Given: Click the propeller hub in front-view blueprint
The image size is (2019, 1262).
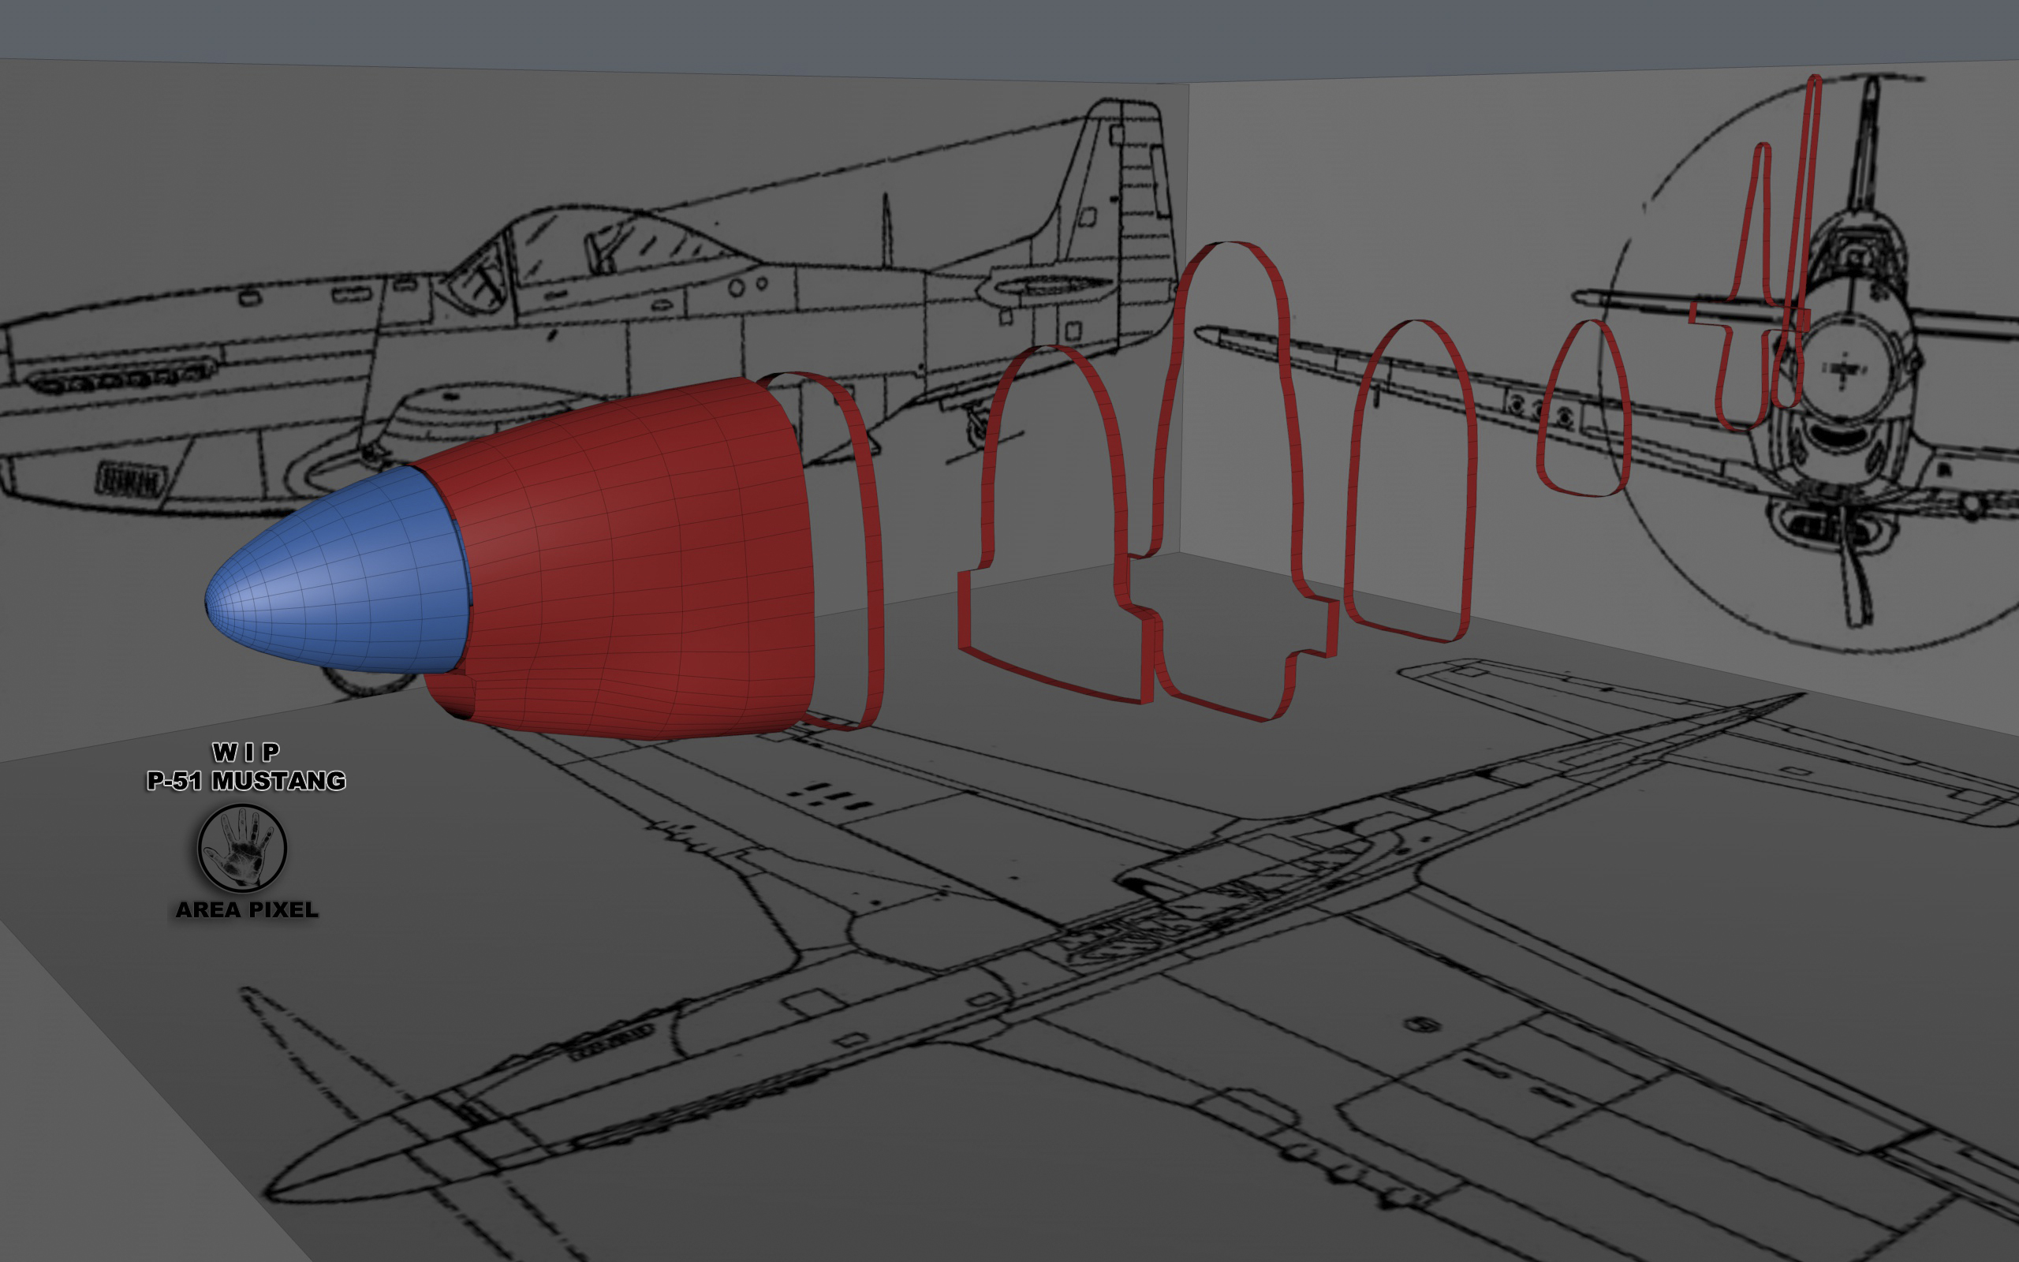Looking at the screenshot, I should pyautogui.click(x=1844, y=368).
